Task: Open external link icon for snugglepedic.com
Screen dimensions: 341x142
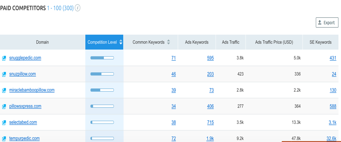Action: pos(4,58)
